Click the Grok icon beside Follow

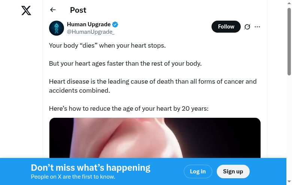pos(247,27)
